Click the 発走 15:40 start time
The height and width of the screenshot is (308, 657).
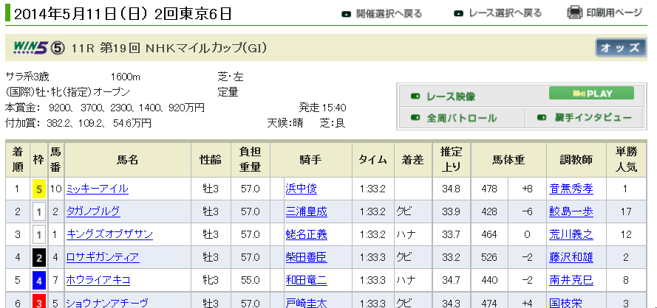click(x=322, y=108)
